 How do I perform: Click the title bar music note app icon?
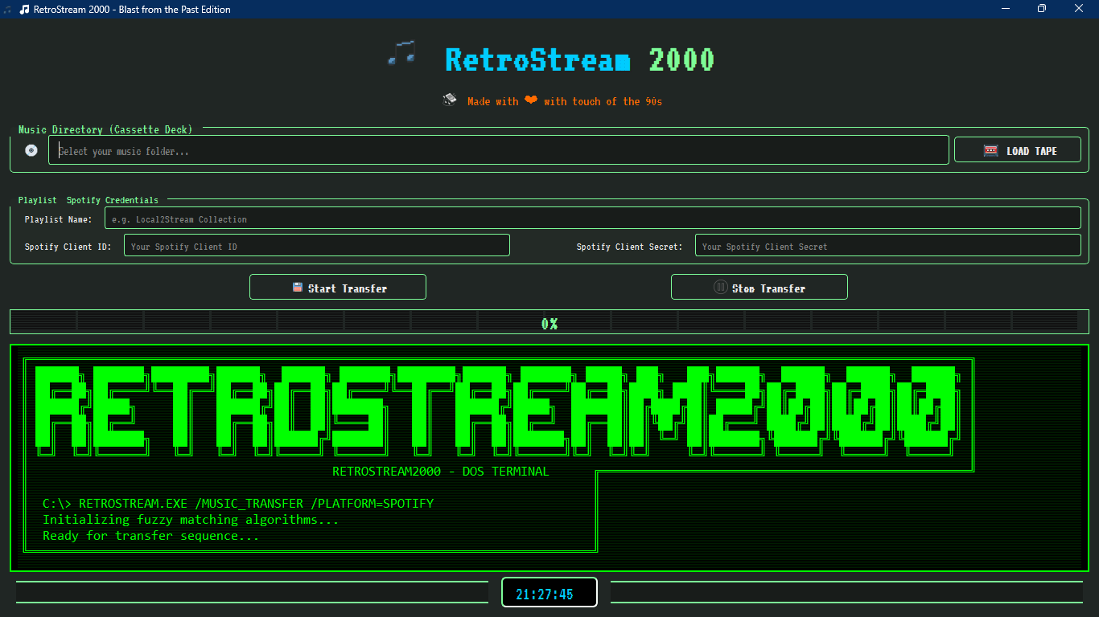tap(24, 10)
